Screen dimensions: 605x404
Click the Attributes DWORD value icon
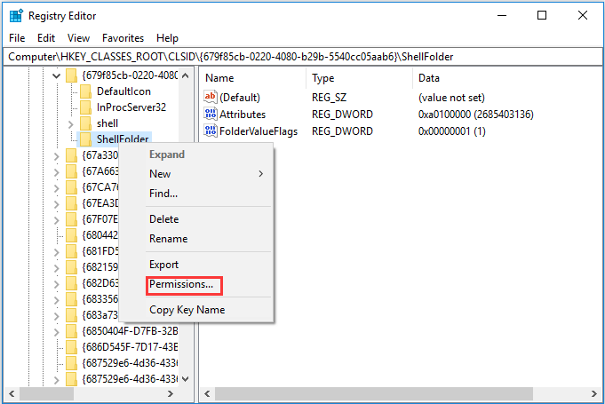pyautogui.click(x=211, y=114)
